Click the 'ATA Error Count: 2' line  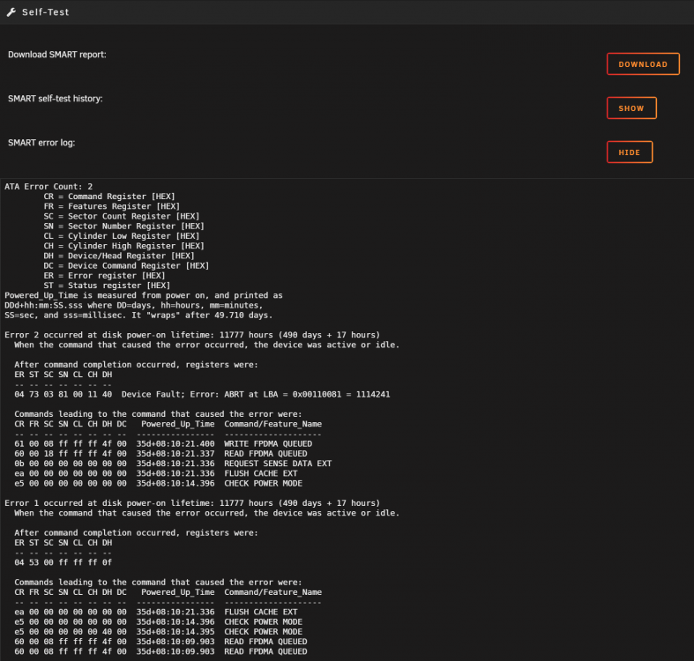click(x=49, y=186)
